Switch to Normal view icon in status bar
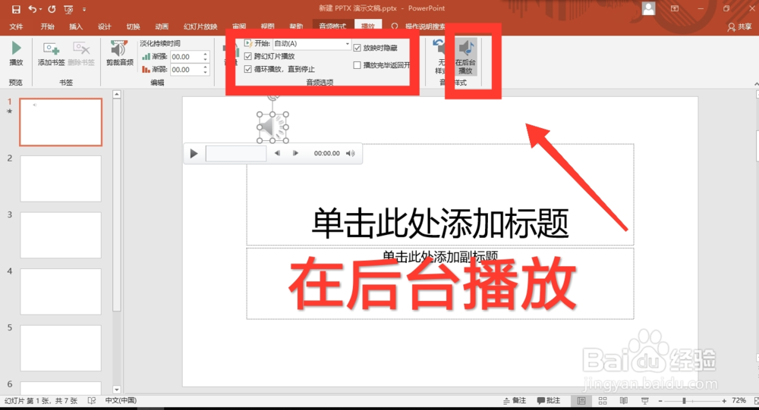759x410 pixels. [x=582, y=401]
